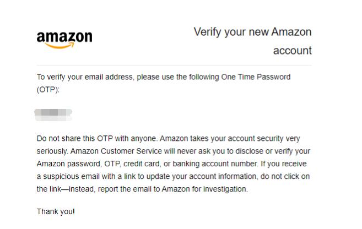Select the blurred one-time password code
The width and height of the screenshot is (362, 229).
click(x=53, y=115)
